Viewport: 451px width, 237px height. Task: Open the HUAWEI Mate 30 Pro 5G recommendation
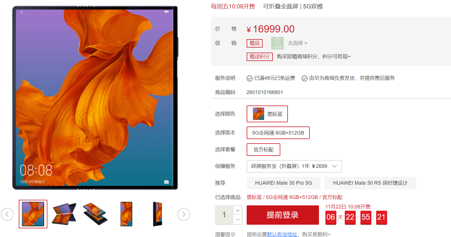click(x=283, y=183)
